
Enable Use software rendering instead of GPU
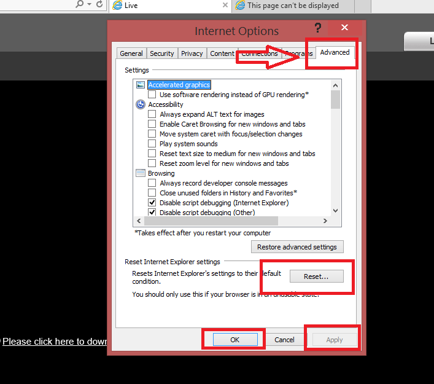pos(152,95)
